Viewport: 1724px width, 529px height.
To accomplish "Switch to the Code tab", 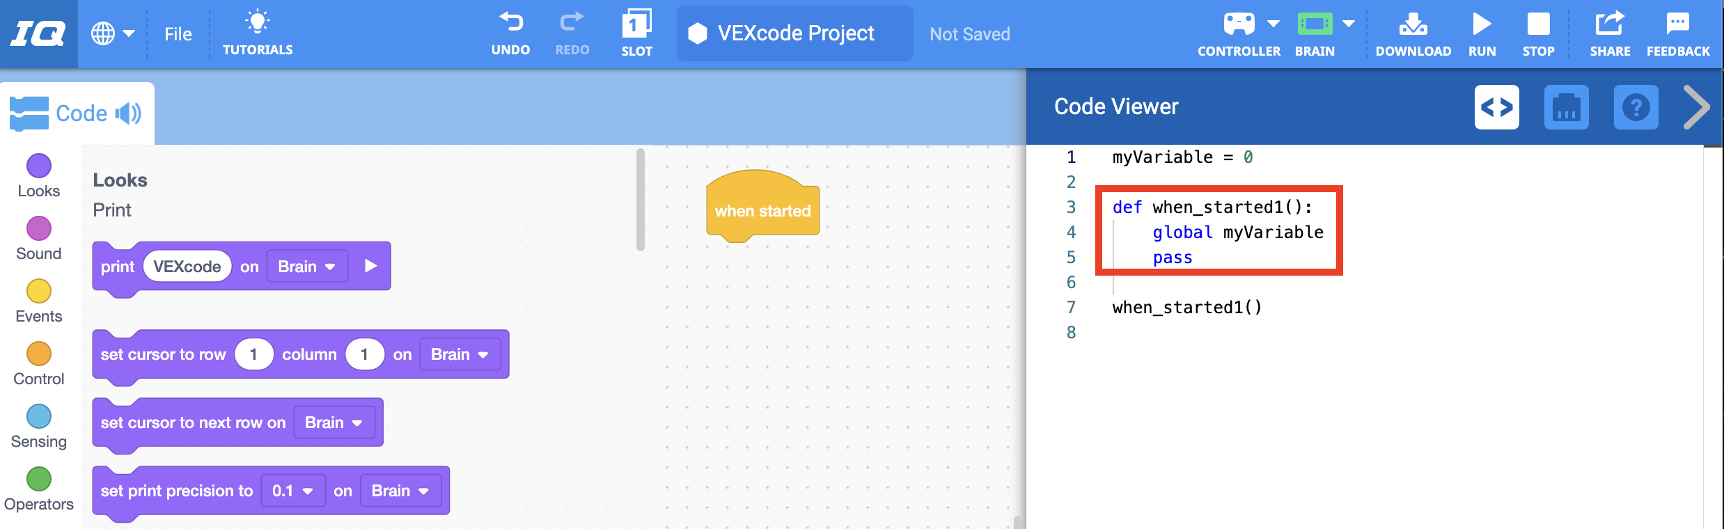I will coord(81,112).
